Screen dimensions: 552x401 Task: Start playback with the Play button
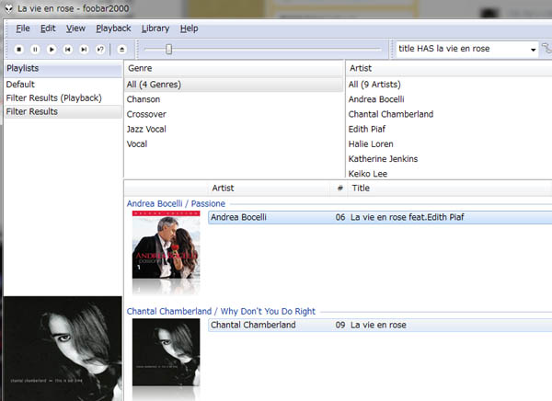pos(52,50)
